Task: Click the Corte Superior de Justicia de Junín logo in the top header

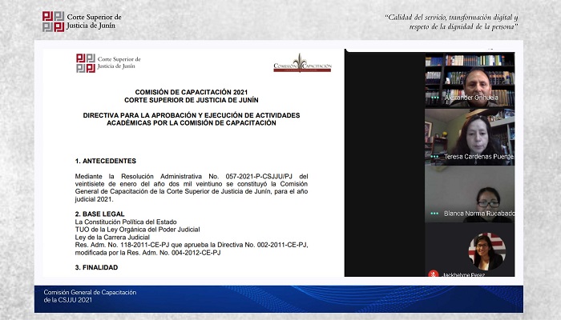Action: pos(82,22)
